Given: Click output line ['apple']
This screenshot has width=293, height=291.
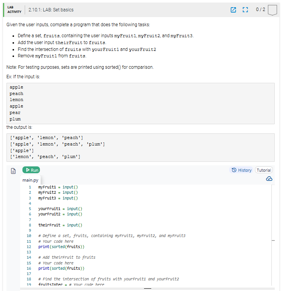Looking at the screenshot, I should 22,150.
